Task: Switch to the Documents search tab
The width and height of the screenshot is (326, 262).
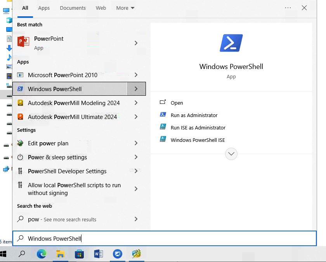Action: tap(73, 8)
